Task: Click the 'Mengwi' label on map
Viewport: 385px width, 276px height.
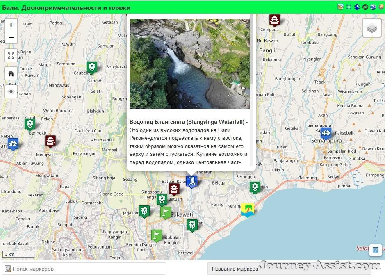Action: point(44,155)
